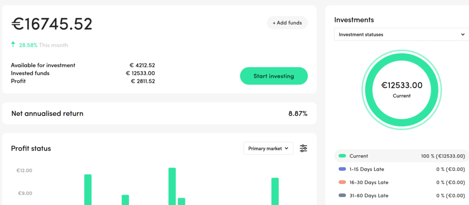Click the Available for investment label
The width and height of the screenshot is (469, 205).
(x=43, y=65)
